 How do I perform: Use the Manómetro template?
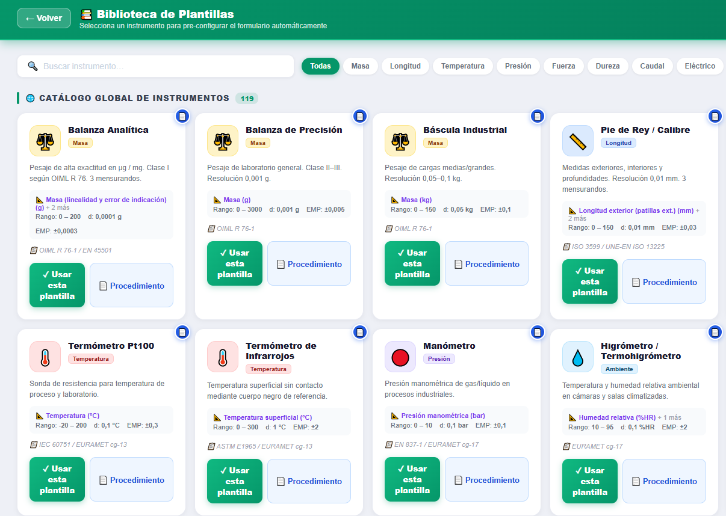coord(412,479)
